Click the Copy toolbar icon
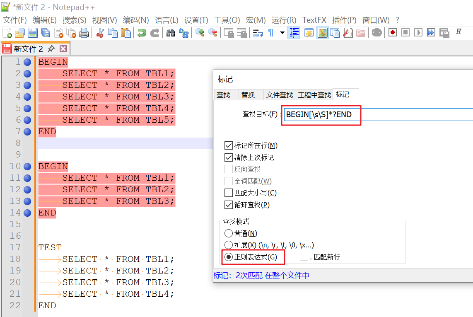This screenshot has height=317, width=473. (x=113, y=33)
